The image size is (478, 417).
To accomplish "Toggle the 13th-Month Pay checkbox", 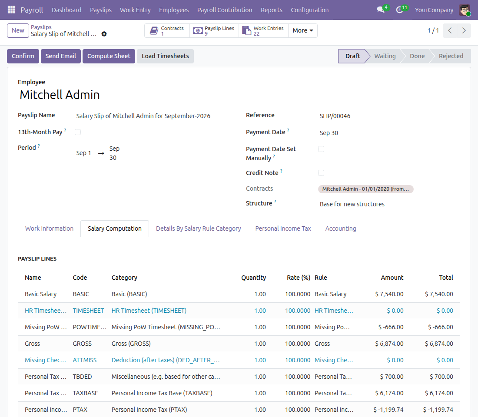I will click(78, 132).
